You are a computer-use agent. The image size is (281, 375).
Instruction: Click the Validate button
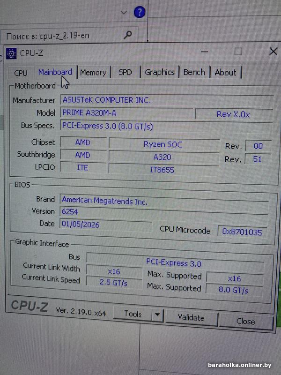[x=192, y=318]
